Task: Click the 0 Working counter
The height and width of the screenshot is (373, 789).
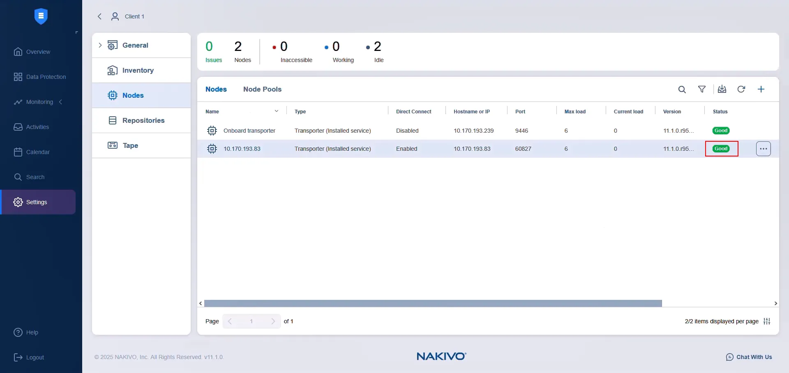Action: tap(339, 52)
